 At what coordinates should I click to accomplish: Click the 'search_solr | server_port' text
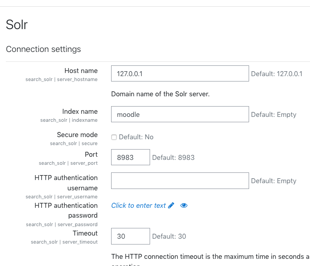pyautogui.click(x=68, y=163)
